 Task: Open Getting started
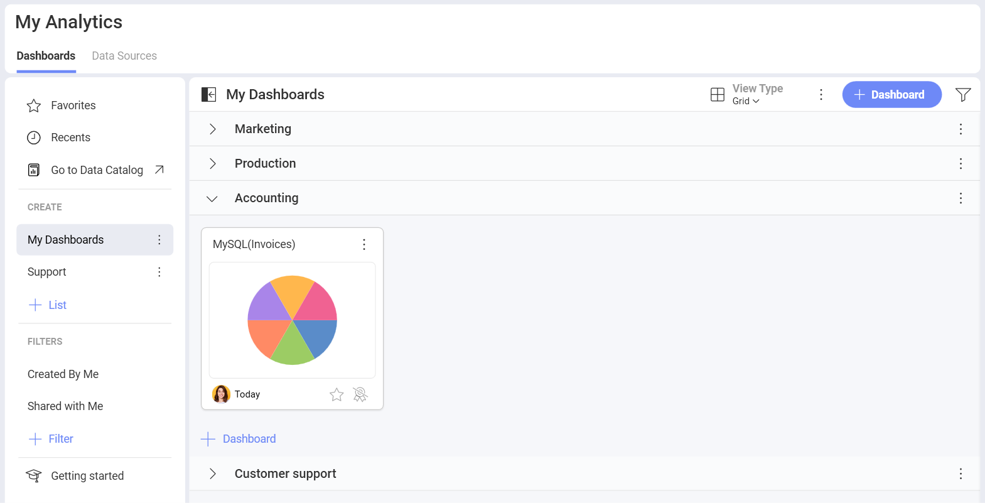(x=87, y=476)
